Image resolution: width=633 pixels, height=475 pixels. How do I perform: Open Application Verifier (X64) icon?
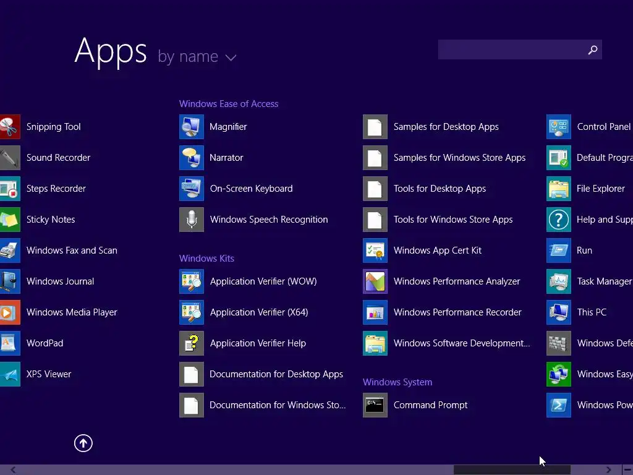pos(192,312)
